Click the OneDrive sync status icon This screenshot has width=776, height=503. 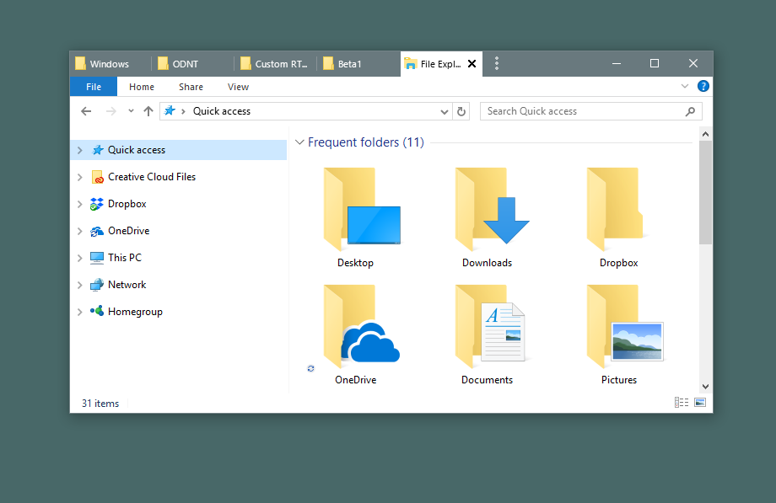pyautogui.click(x=310, y=368)
